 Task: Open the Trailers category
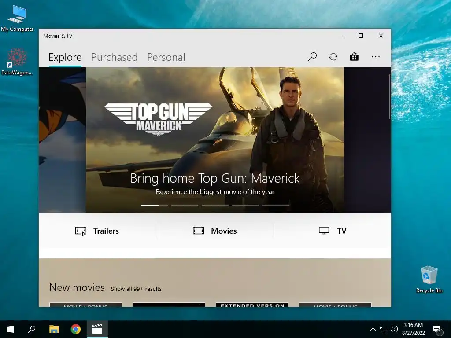(97, 231)
